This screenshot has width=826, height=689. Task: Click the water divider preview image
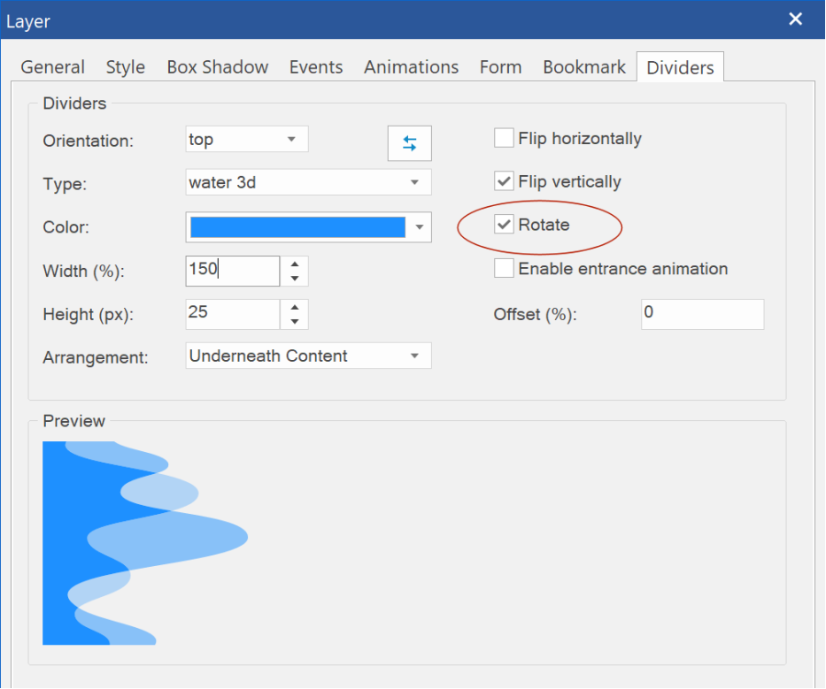[145, 543]
